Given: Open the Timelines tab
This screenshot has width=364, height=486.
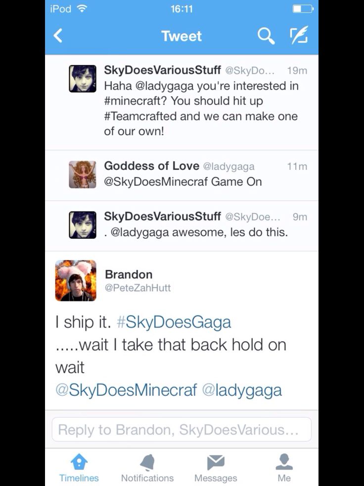Looking at the screenshot, I should coord(79,468).
